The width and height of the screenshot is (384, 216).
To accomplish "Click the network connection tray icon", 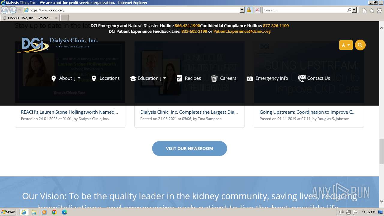I will (x=348, y=212).
